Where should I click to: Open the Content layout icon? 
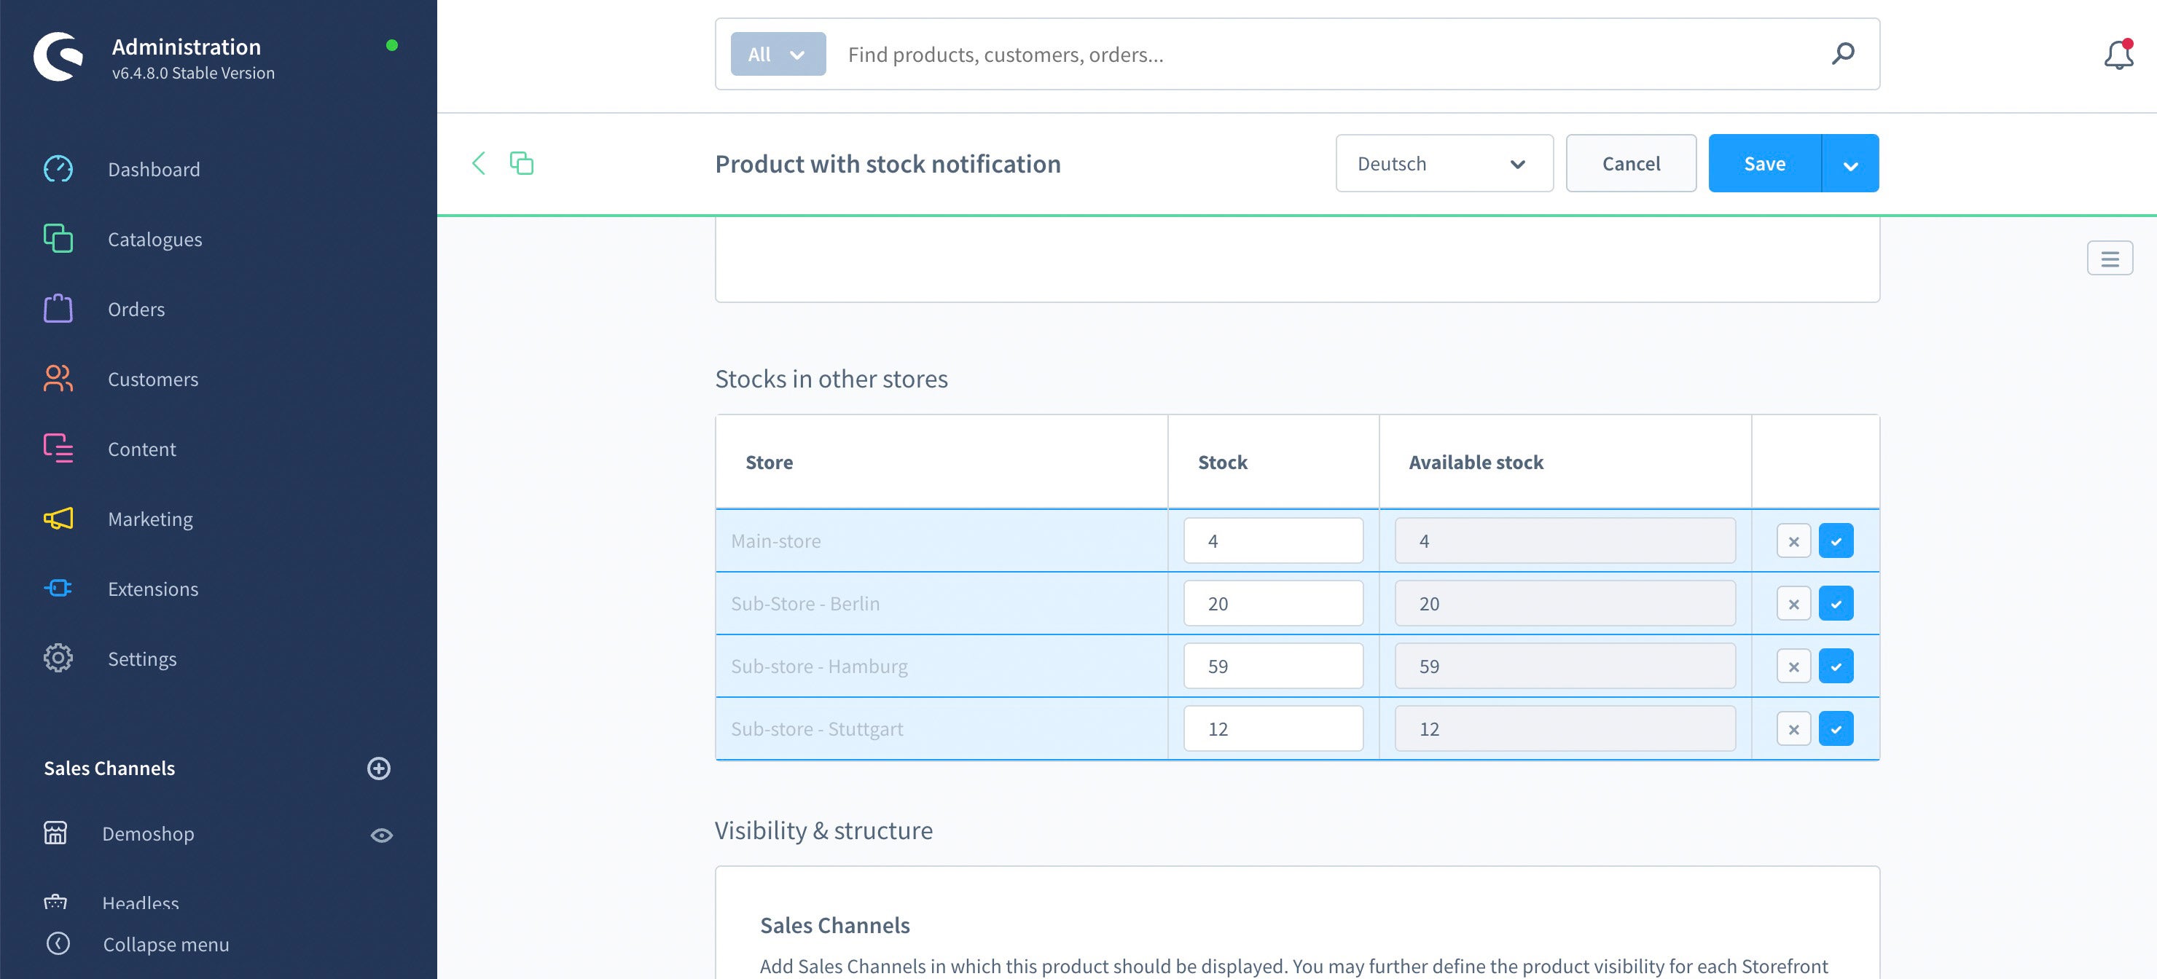point(58,449)
